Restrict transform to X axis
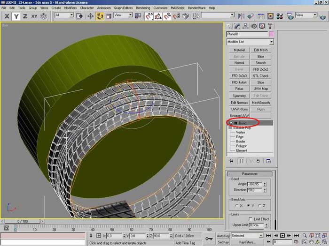Viewport: 329px width, 246px height. (7, 16)
